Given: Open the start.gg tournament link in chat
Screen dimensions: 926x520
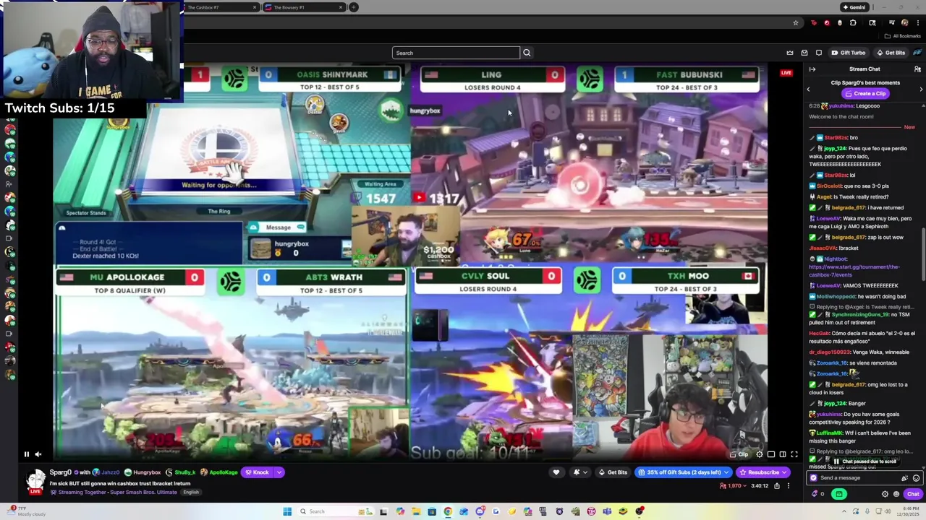Looking at the screenshot, I should click(x=854, y=271).
